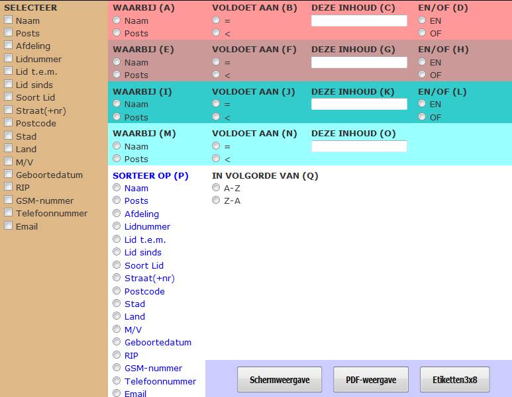This screenshot has height=397, width=512.
Task: Sort by Postcode under SORTEER OP (P)
Action: click(x=117, y=290)
